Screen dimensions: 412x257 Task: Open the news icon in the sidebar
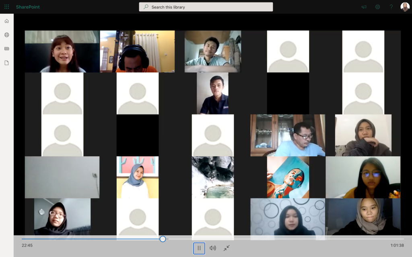point(7,49)
